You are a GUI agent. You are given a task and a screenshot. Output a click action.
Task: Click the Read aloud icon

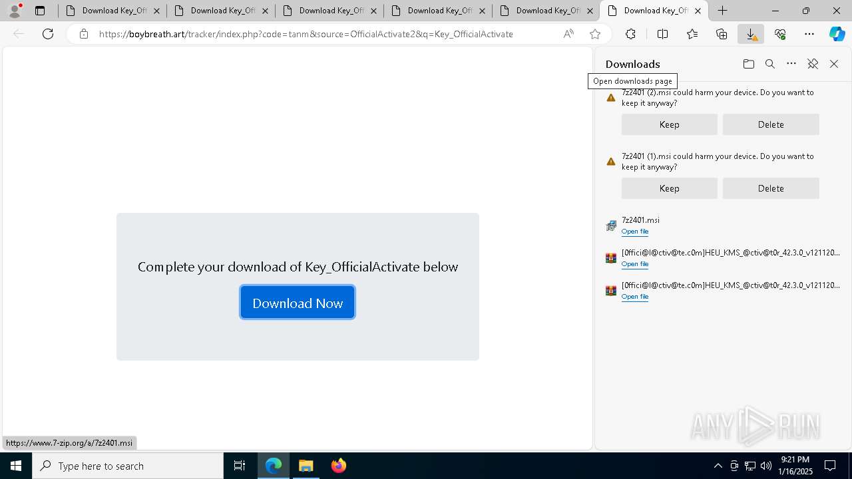tap(568, 34)
